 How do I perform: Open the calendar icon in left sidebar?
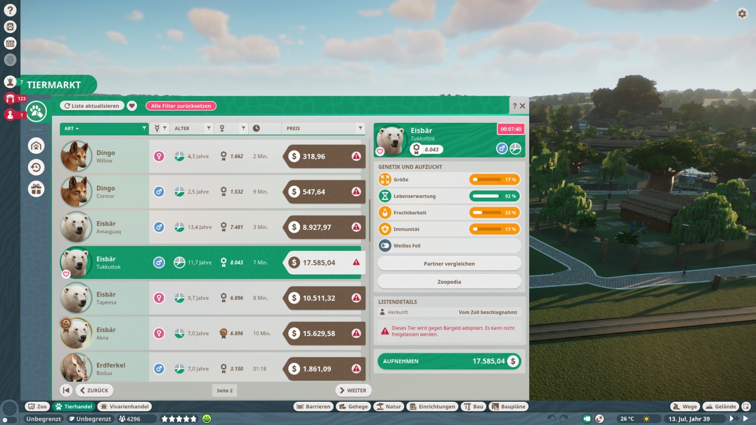(10, 43)
